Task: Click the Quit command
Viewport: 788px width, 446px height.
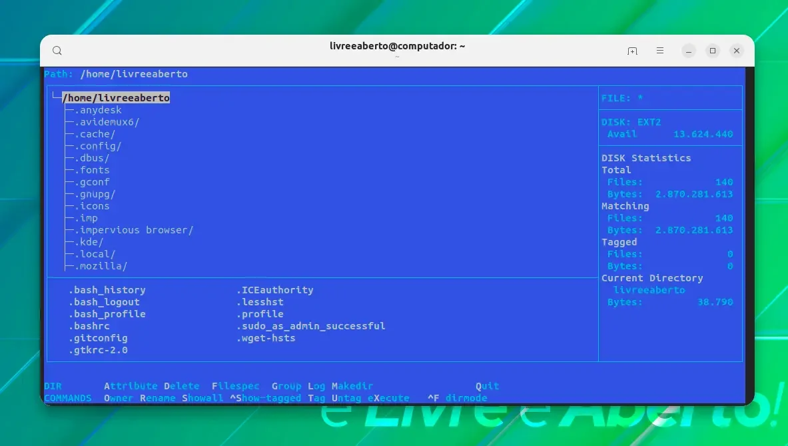Action: tap(488, 386)
